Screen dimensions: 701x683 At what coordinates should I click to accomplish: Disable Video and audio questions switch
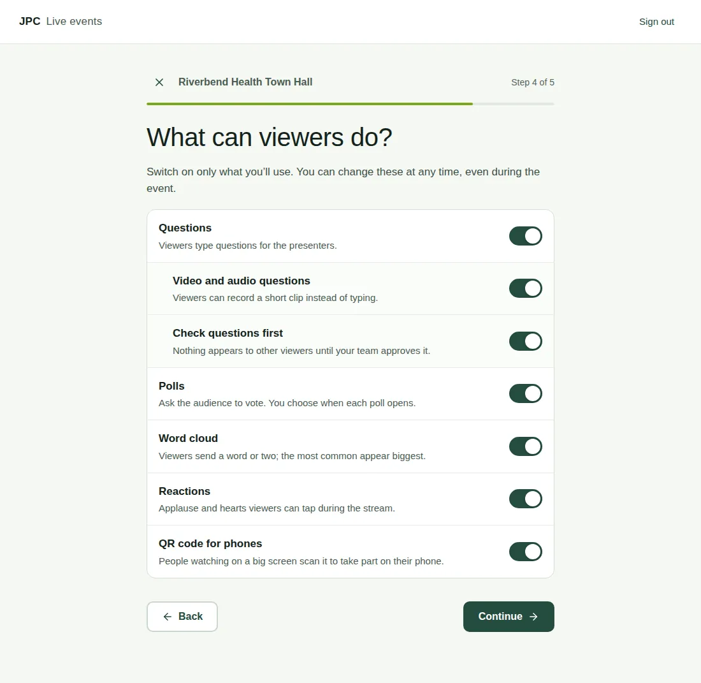(525, 288)
